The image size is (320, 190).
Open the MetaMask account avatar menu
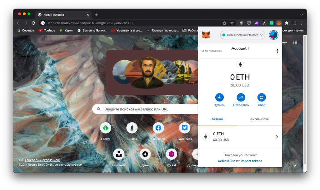pos(273,35)
